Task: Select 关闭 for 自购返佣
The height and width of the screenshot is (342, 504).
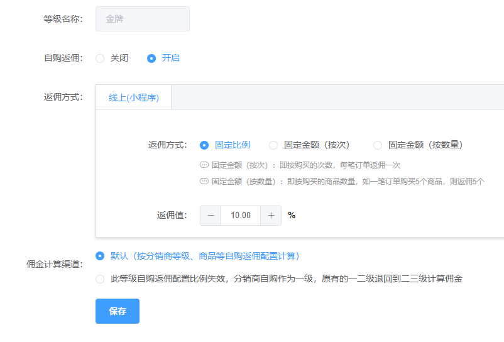Action: point(100,58)
